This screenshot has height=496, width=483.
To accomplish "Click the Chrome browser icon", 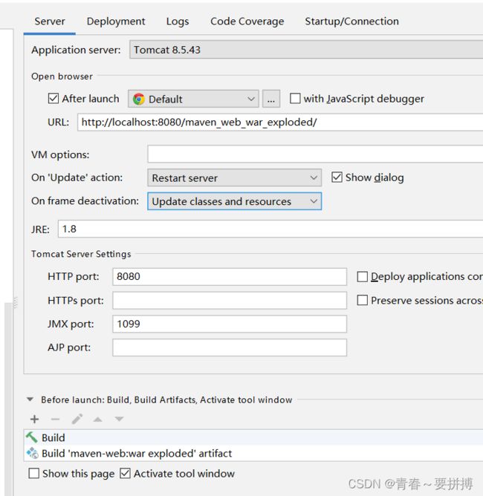I will [x=139, y=99].
